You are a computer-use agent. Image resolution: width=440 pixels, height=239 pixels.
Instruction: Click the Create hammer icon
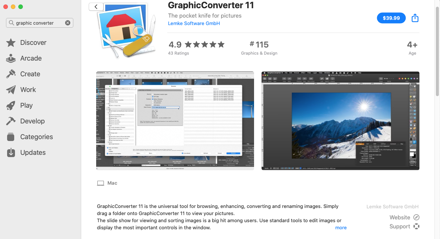11,74
